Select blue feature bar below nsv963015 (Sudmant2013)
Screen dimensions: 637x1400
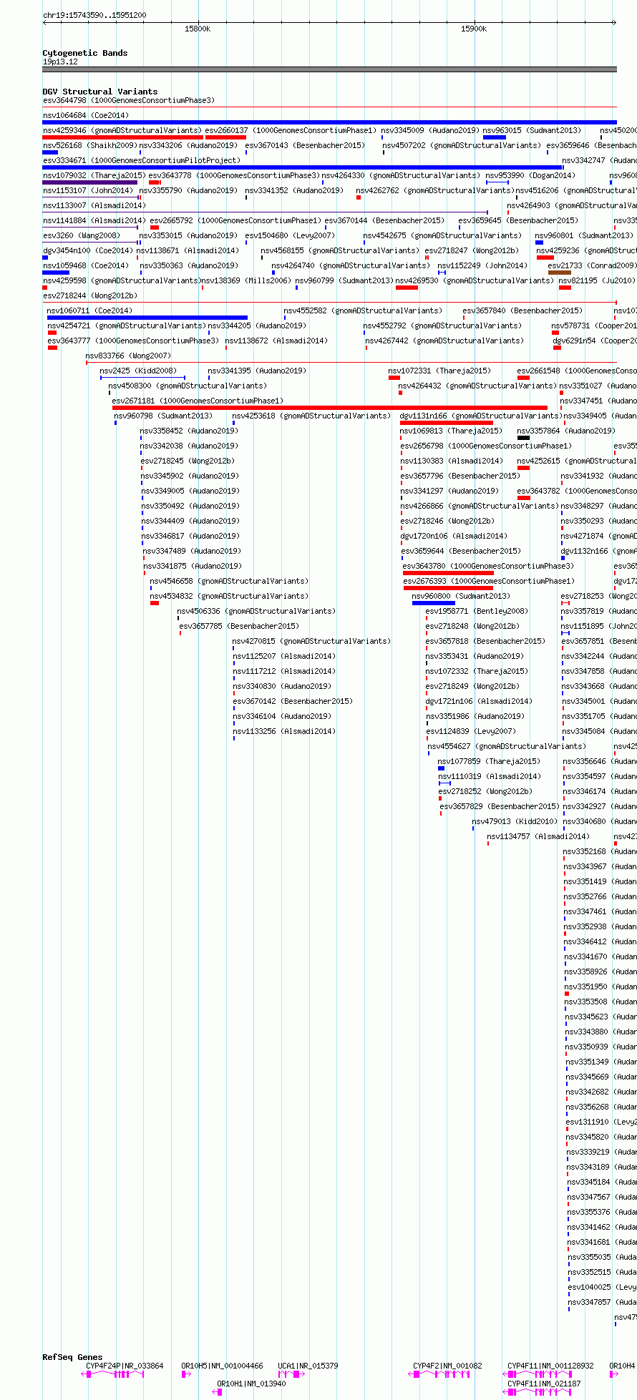[x=494, y=137]
